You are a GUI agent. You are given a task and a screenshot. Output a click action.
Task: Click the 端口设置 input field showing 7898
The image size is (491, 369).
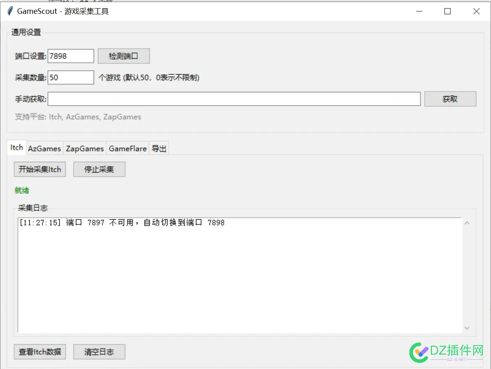(71, 56)
